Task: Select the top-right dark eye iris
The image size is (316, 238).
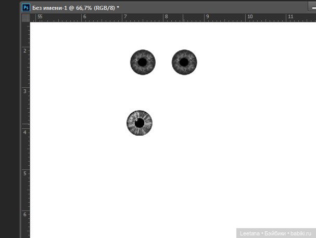Action: coord(184,62)
